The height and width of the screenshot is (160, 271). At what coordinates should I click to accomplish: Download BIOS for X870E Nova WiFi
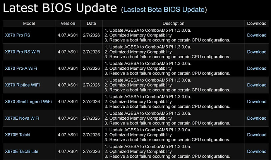257,118
